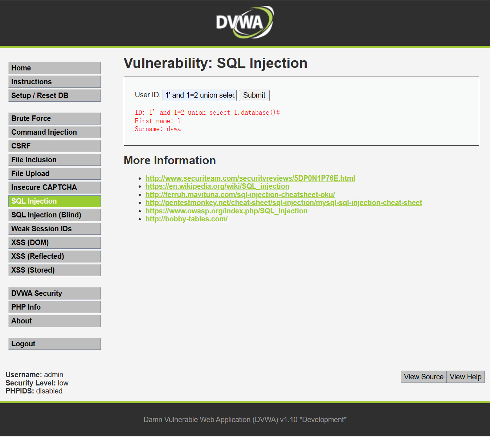
Task: Open Command Injection page
Action: coord(54,132)
